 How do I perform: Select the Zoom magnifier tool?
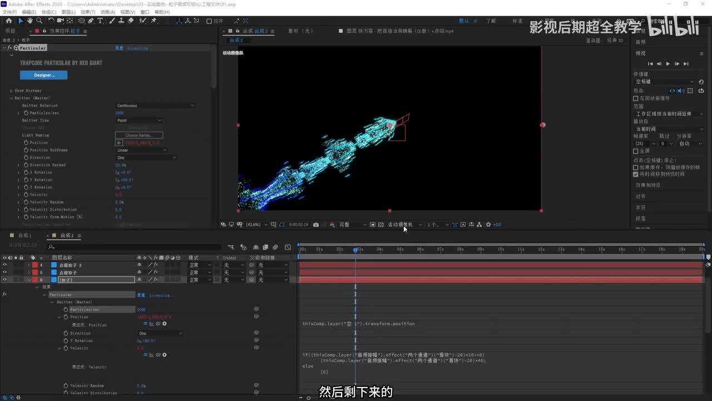pyautogui.click(x=39, y=21)
